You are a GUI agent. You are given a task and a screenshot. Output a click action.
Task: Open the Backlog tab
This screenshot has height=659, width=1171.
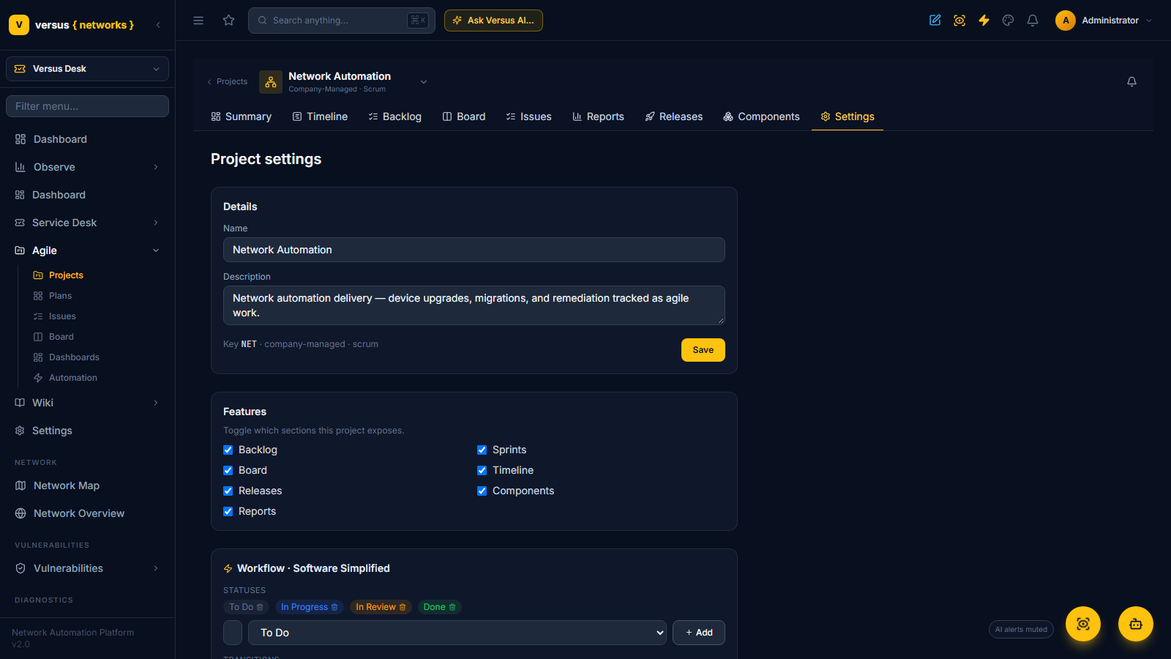tap(394, 116)
